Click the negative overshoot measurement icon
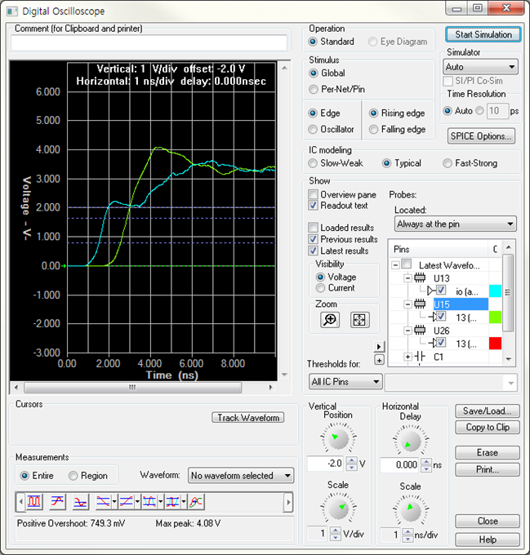The image size is (530, 555). click(80, 502)
